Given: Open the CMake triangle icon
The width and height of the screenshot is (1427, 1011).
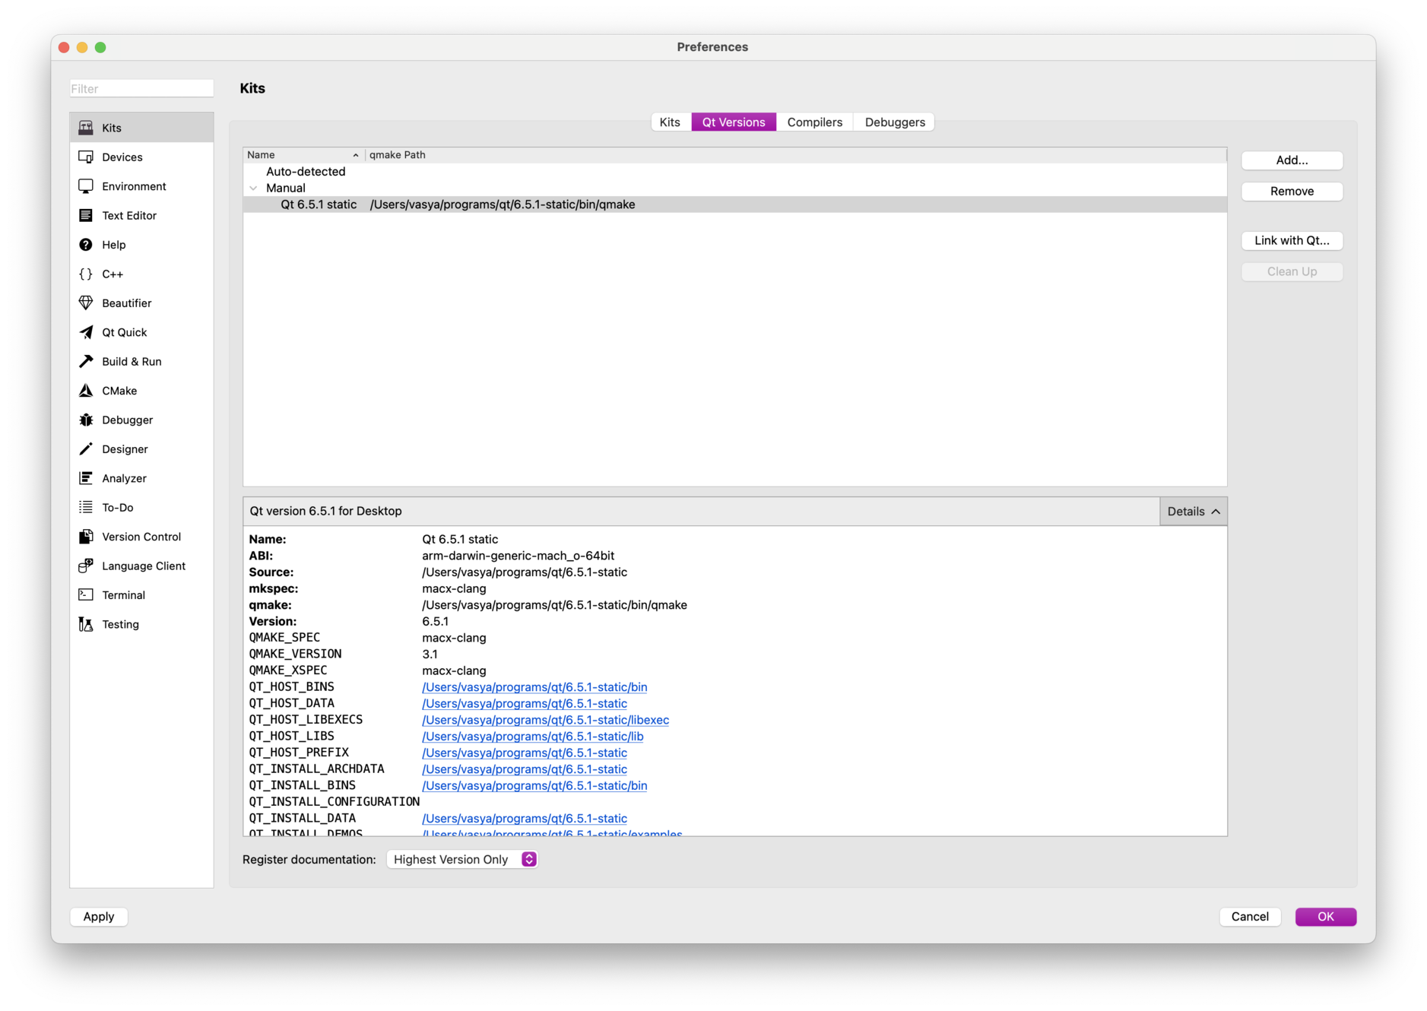Looking at the screenshot, I should pos(86,391).
